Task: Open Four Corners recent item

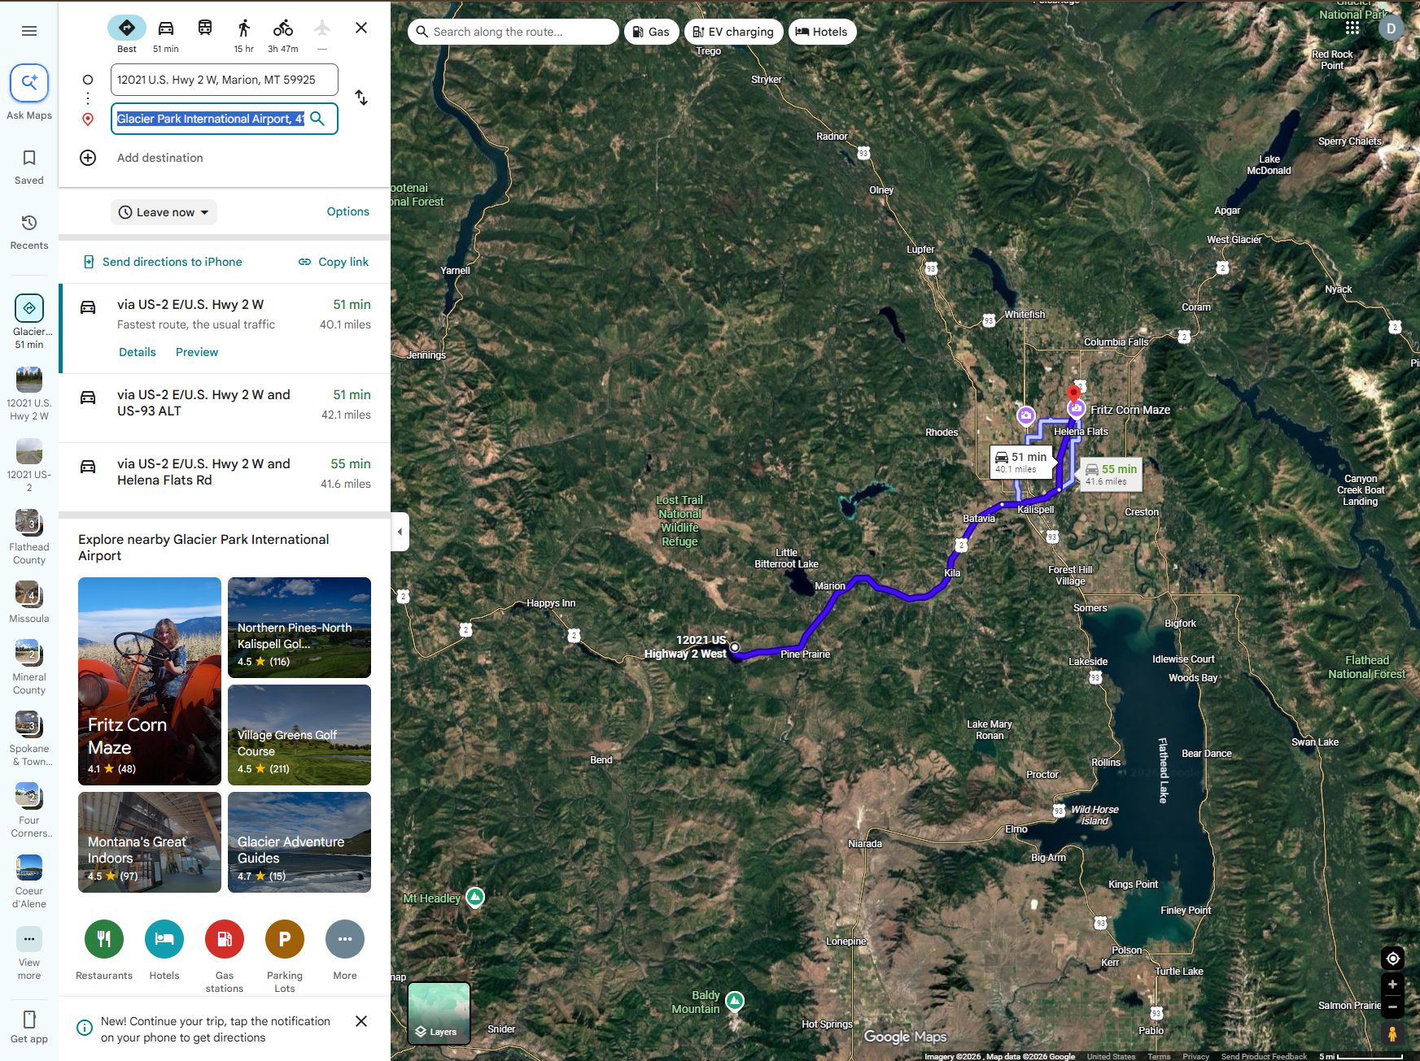Action: (29, 811)
